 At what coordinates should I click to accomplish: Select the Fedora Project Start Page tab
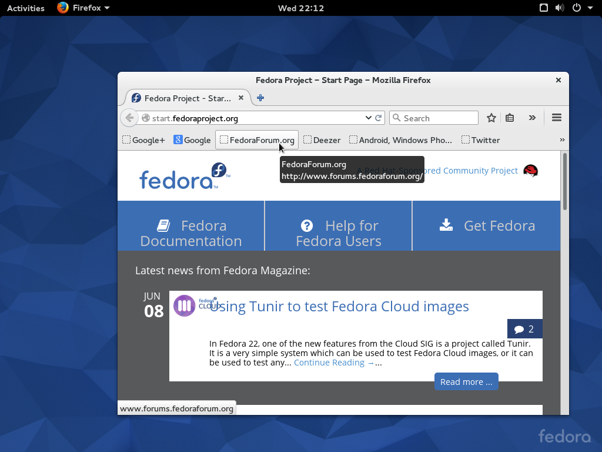[x=187, y=98]
